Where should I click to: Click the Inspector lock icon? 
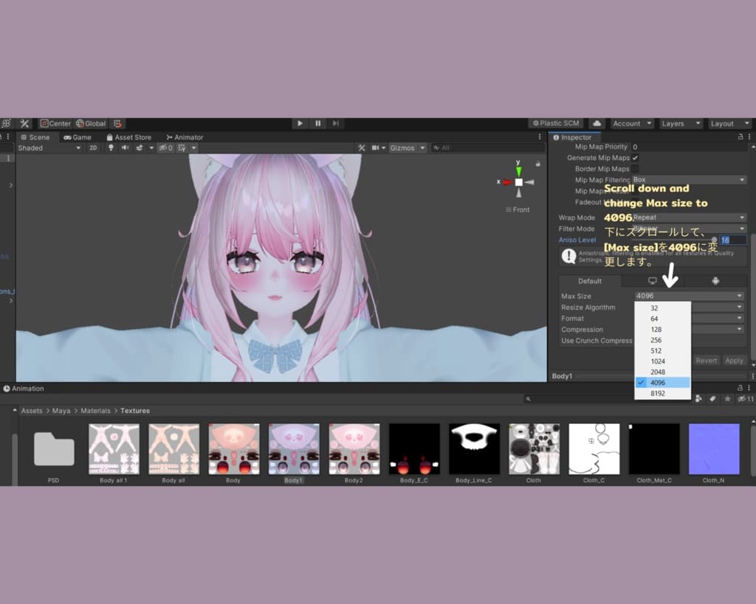coord(740,137)
